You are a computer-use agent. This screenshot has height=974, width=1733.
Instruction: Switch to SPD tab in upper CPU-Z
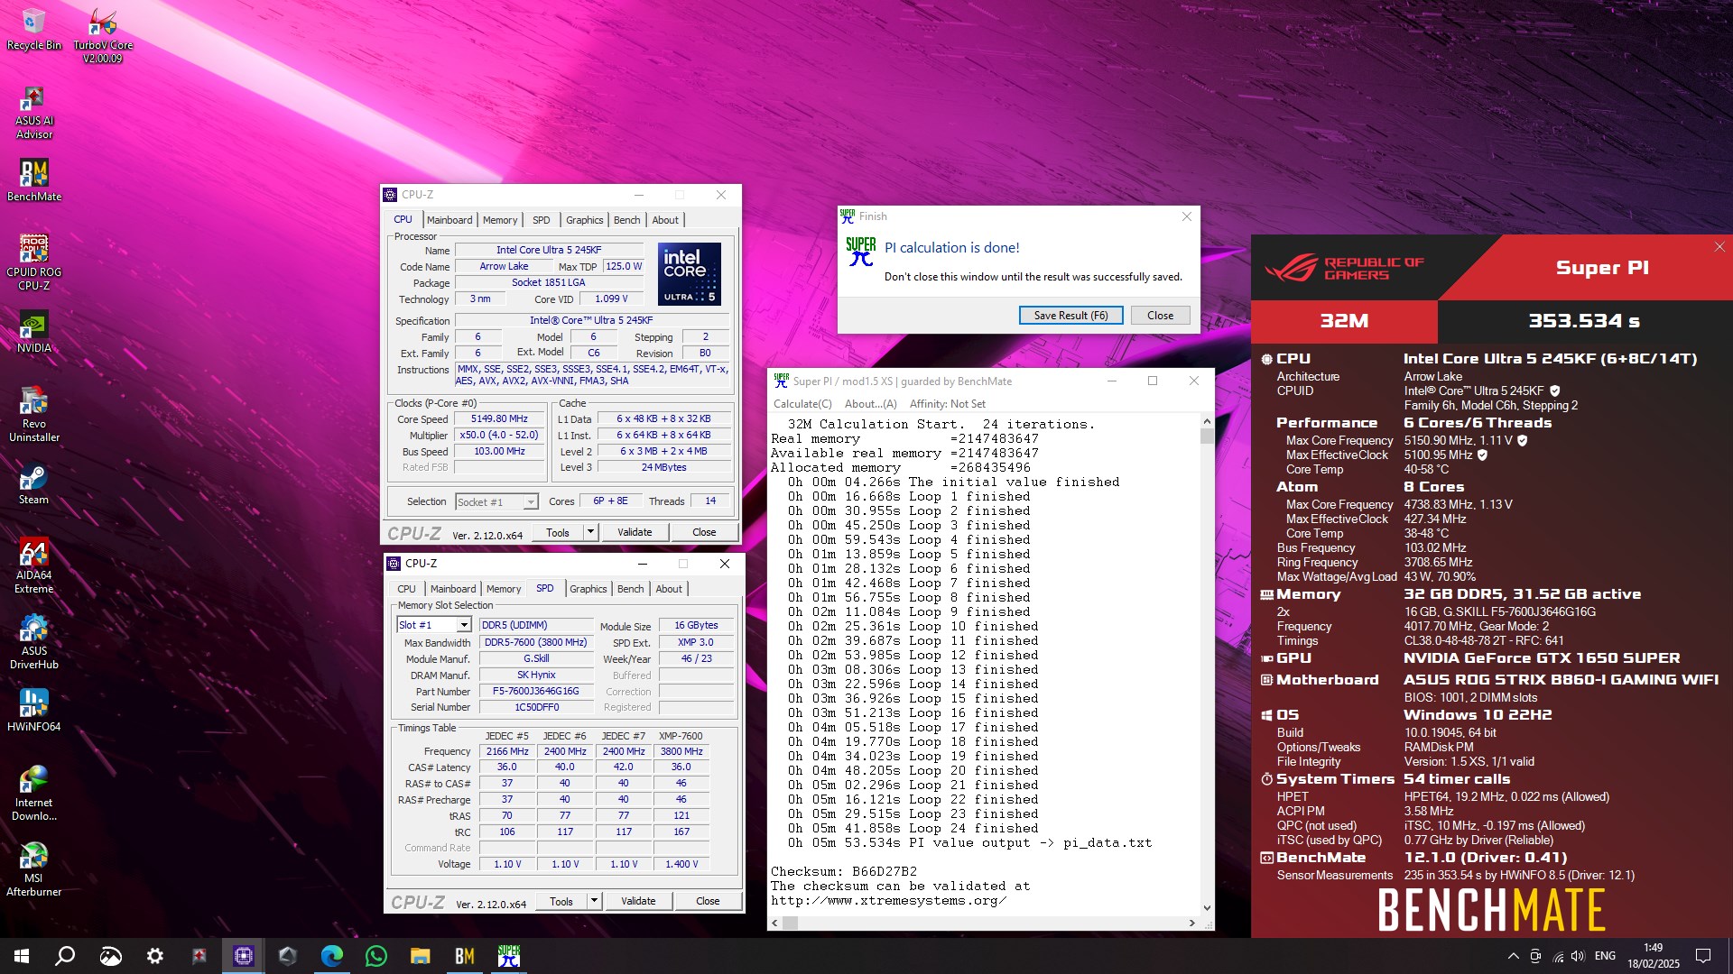(x=541, y=220)
